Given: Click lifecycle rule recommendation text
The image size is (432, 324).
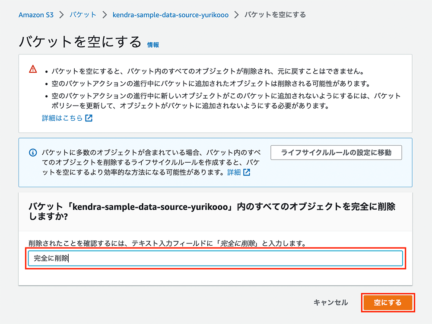Looking at the screenshot, I should pos(151,162).
